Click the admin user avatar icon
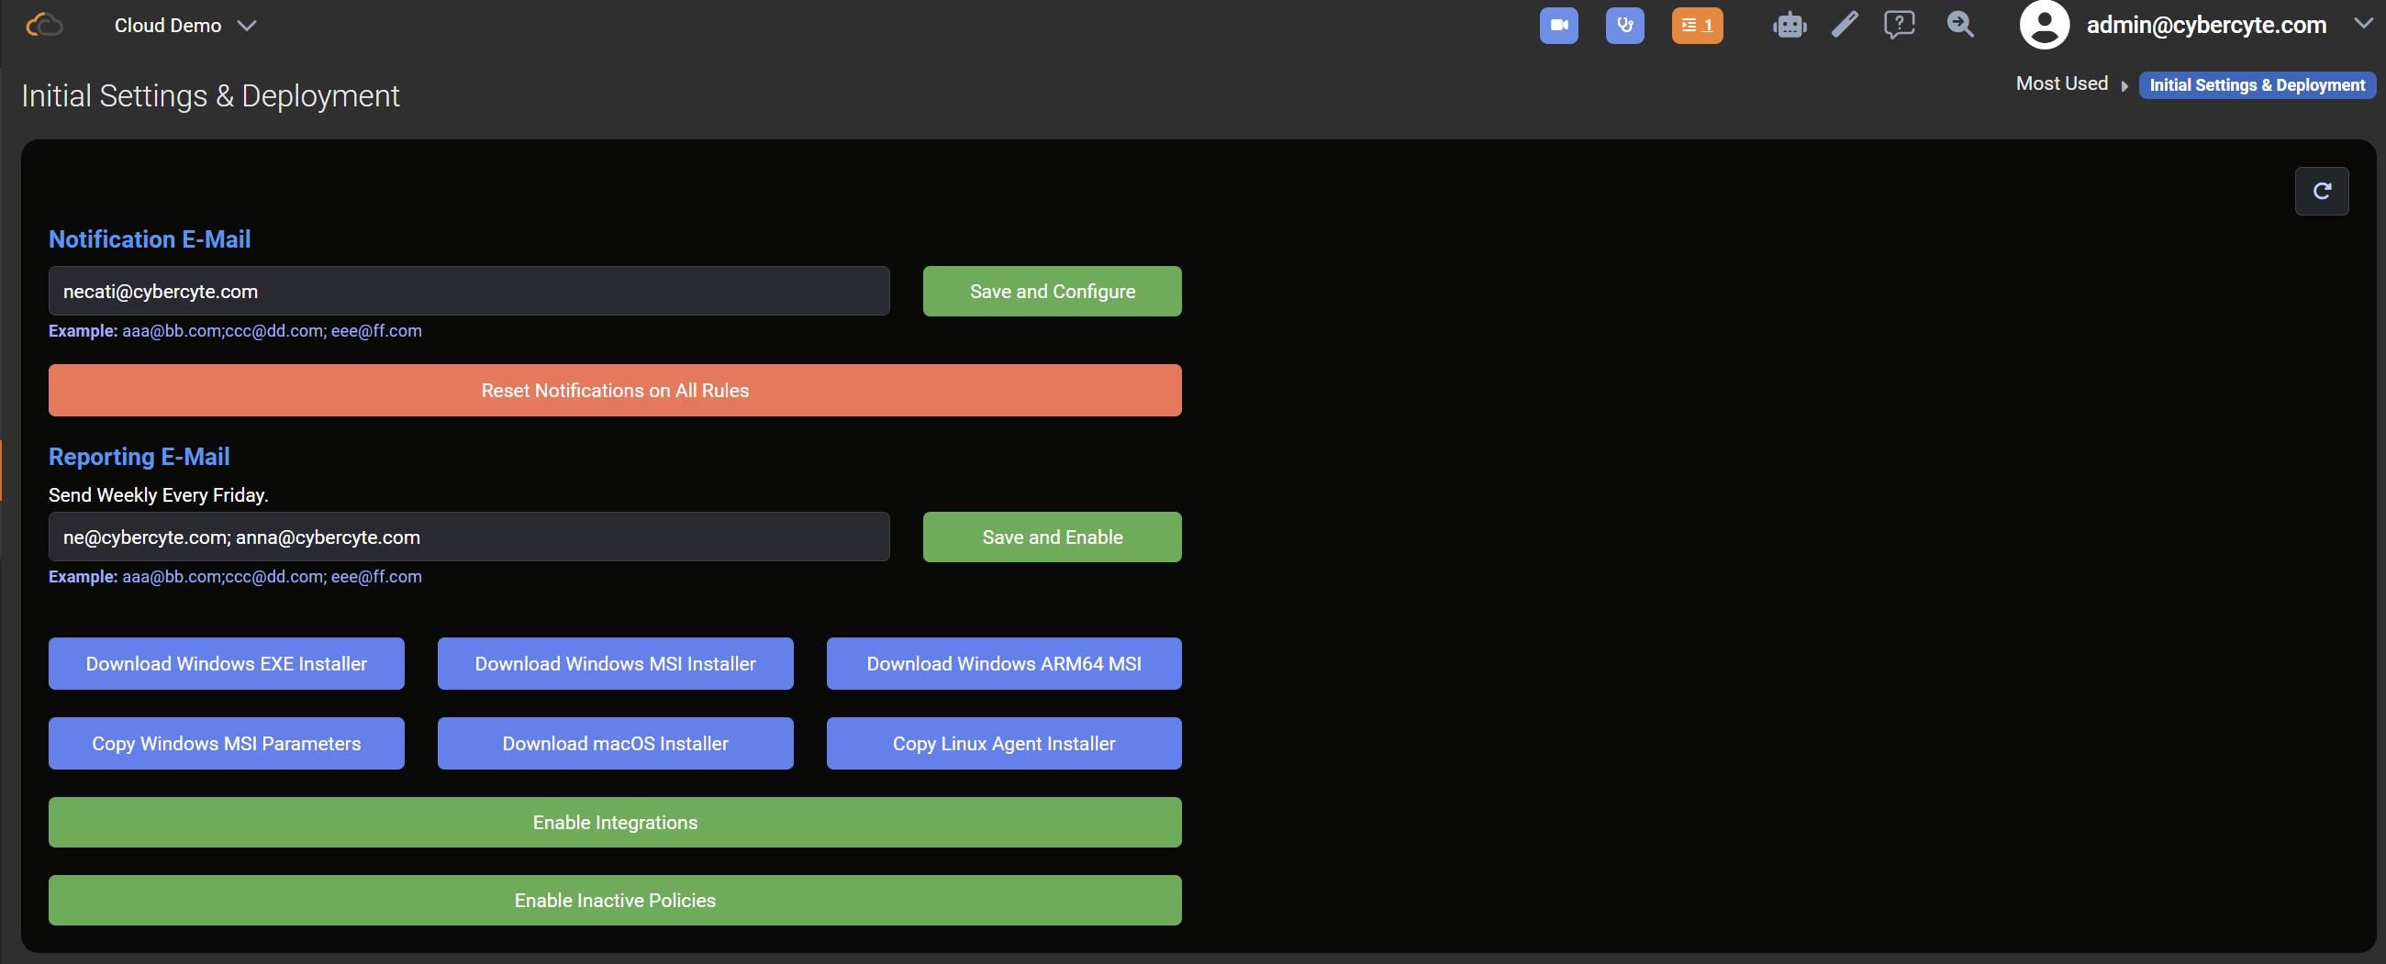The image size is (2386, 964). tap(2045, 25)
